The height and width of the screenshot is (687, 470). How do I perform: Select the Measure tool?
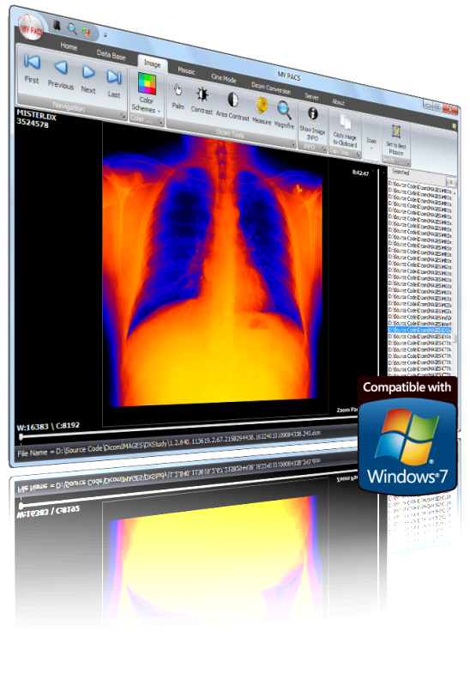(262, 112)
